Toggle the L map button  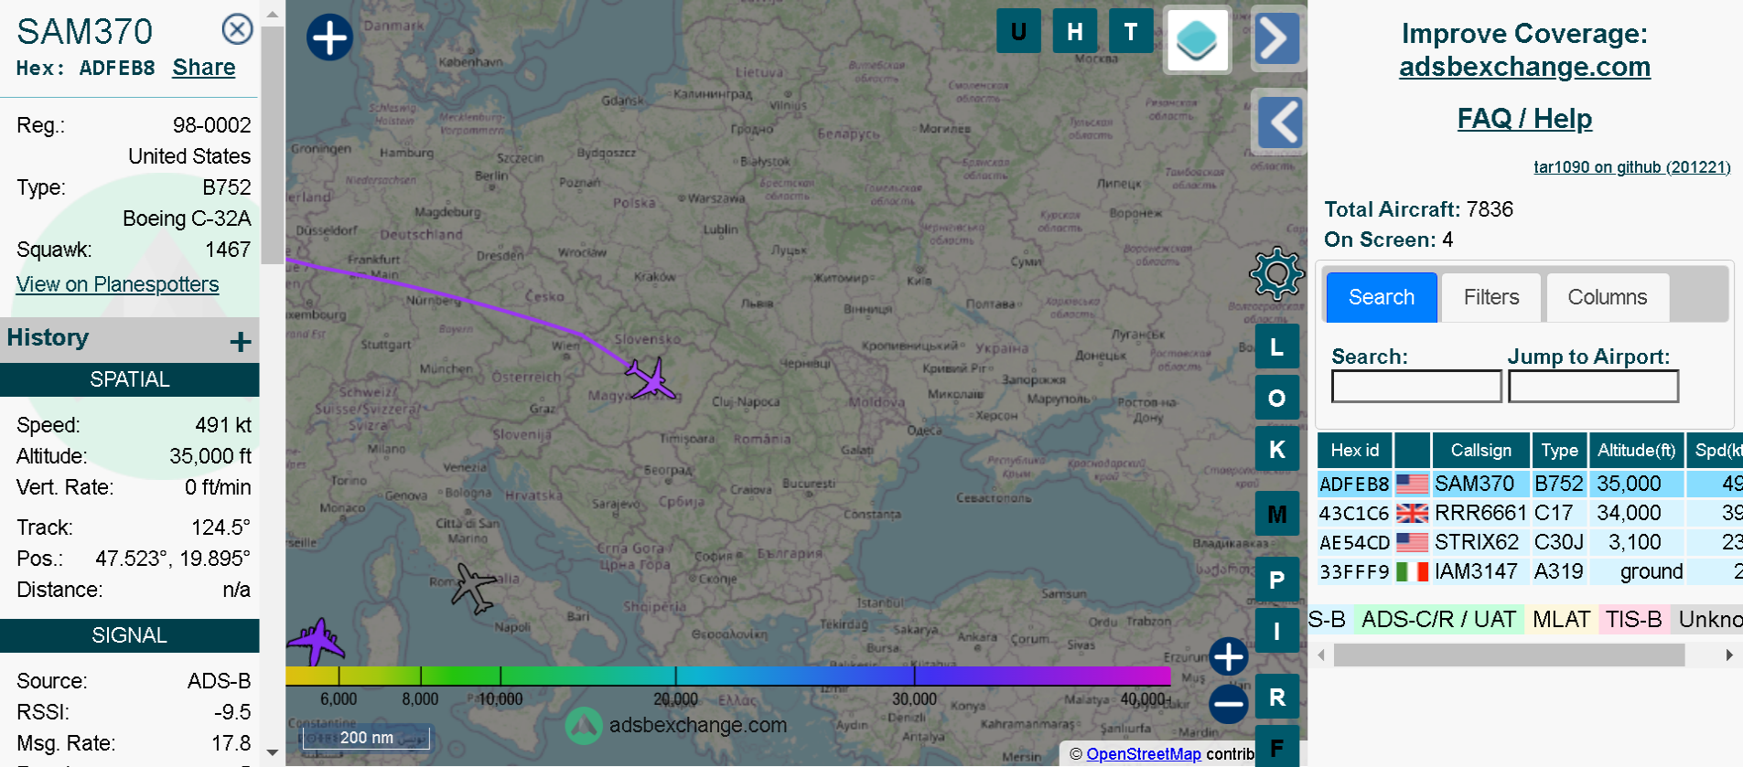coord(1276,347)
